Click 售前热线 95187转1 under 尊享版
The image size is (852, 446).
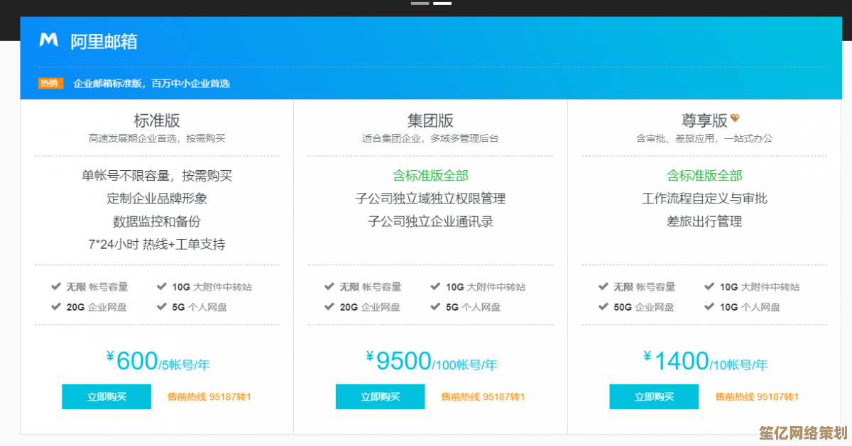[x=757, y=396]
